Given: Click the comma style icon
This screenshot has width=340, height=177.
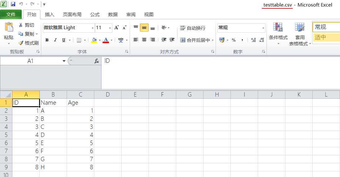Looking at the screenshot, I should tap(242, 40).
